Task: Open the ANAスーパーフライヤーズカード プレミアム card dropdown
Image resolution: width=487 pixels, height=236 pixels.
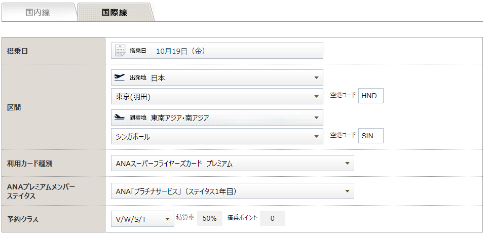Action: tap(232, 164)
